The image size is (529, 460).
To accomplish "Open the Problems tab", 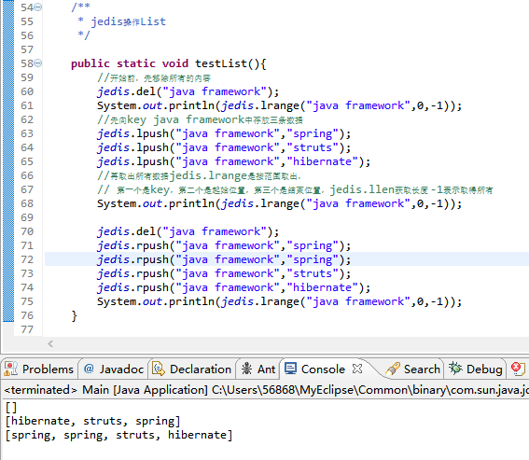I will (x=39, y=369).
